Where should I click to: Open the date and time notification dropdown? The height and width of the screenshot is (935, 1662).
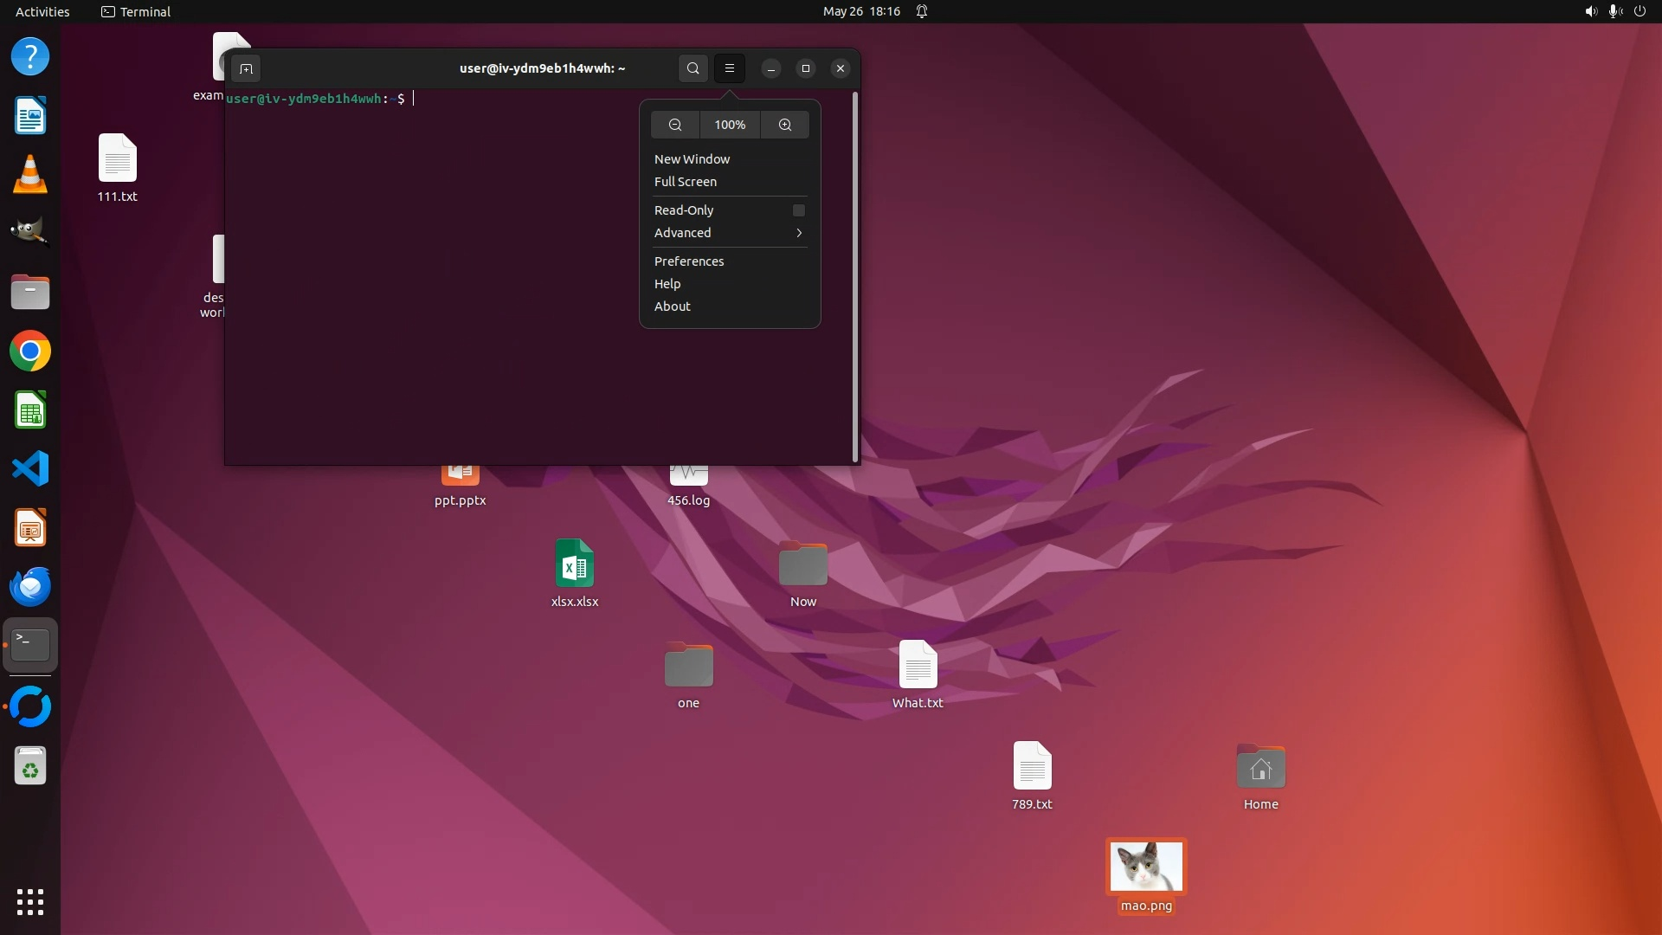pyautogui.click(x=861, y=11)
